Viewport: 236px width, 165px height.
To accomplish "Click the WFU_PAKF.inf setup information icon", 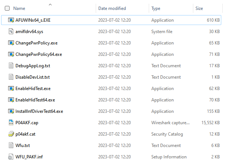I will 11,157.
